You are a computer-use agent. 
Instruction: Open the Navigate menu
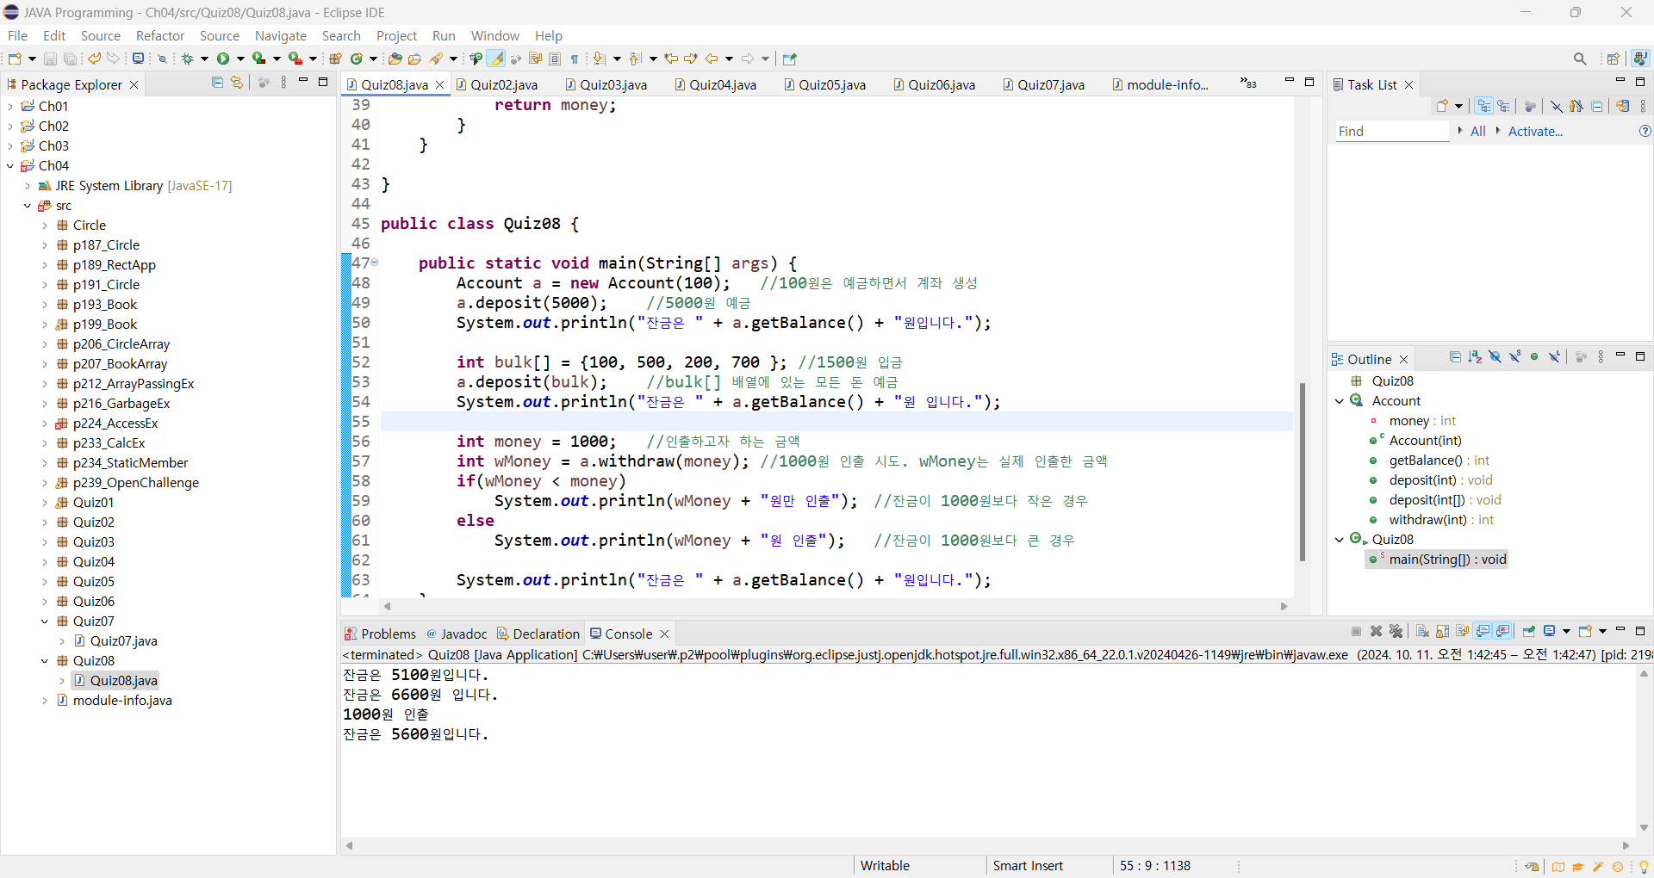pos(281,35)
